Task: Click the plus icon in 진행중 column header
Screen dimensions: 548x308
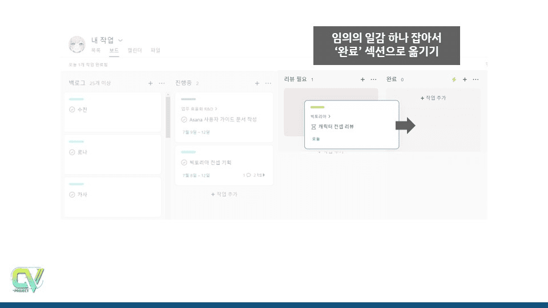Action: click(x=257, y=83)
